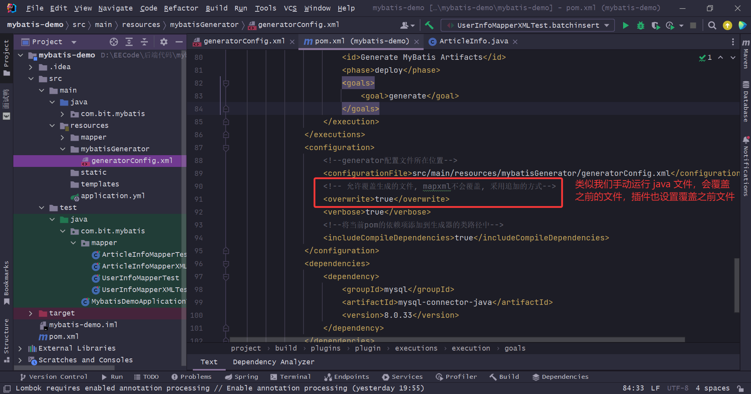Viewport: 751px width, 394px height.
Task: Select opened file locate target icon in Project panel
Action: (114, 42)
